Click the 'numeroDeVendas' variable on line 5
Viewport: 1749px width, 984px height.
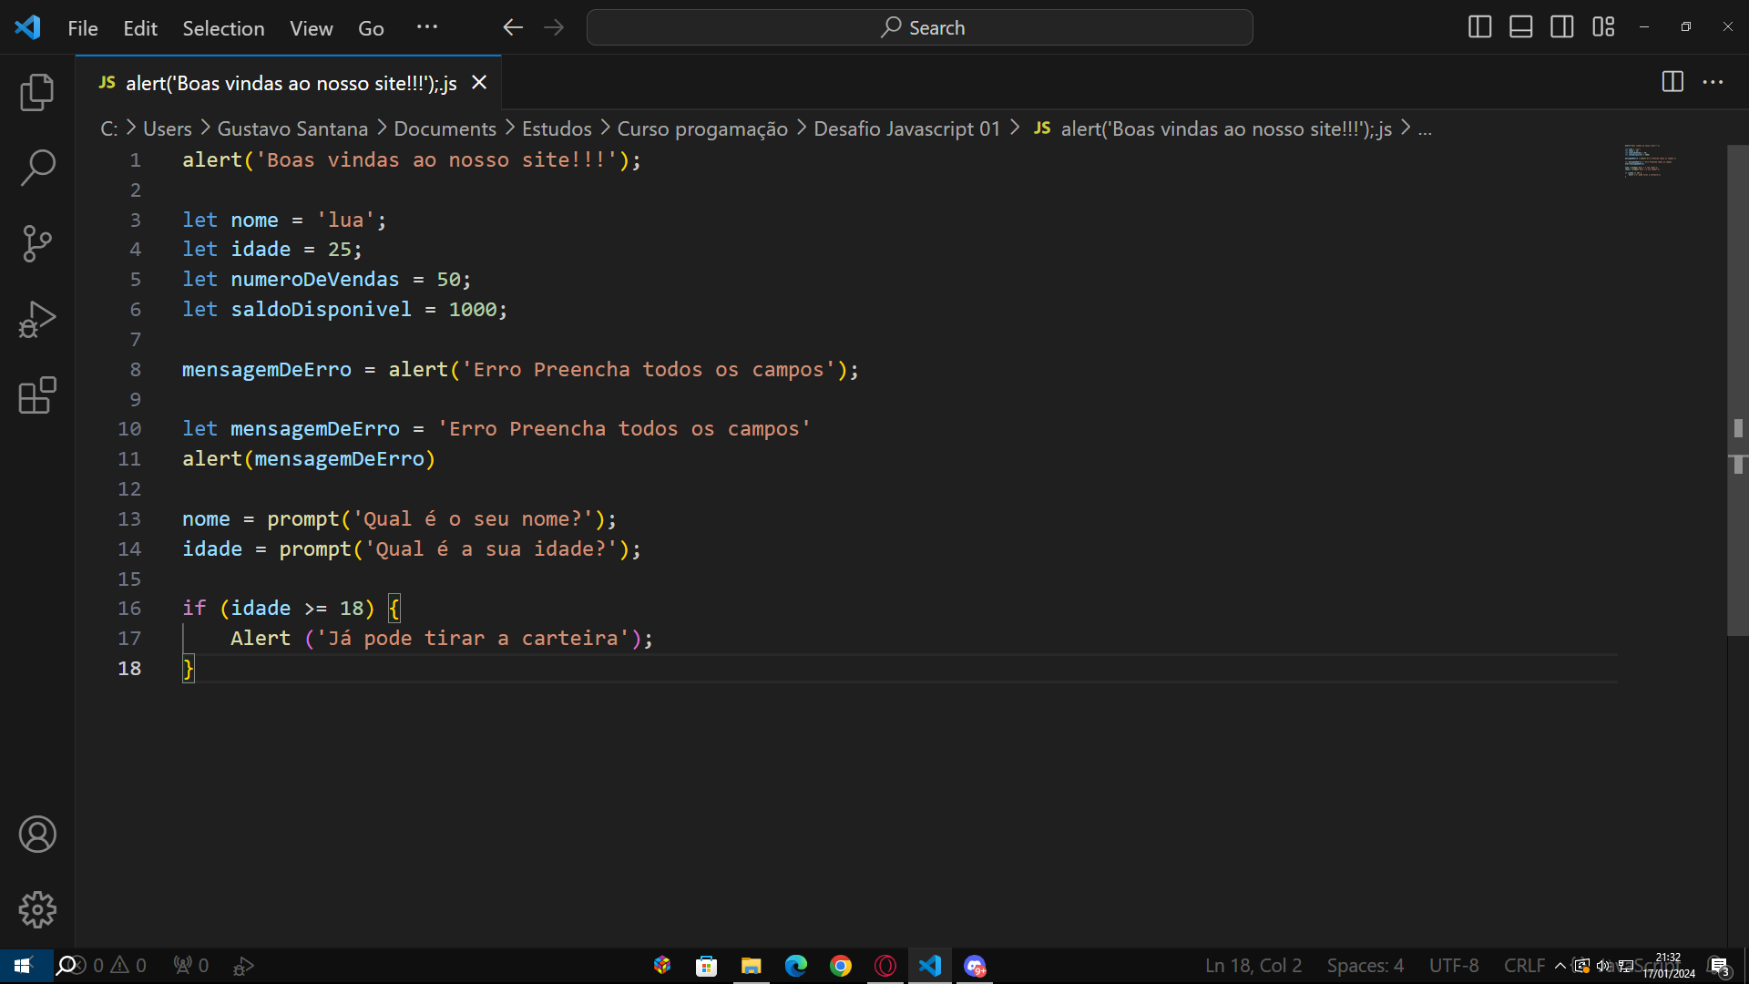tap(315, 280)
